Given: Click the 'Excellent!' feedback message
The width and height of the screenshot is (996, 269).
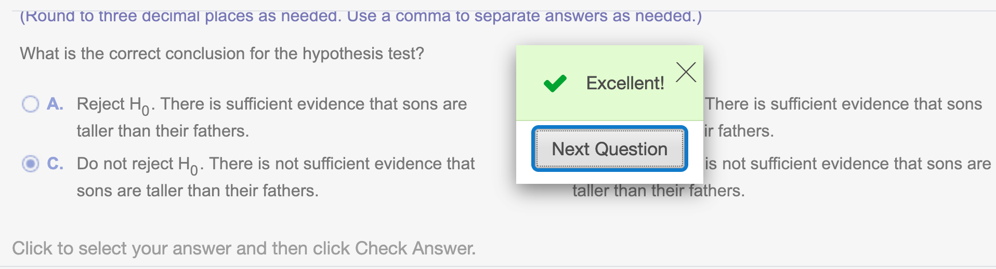Looking at the screenshot, I should (x=625, y=83).
